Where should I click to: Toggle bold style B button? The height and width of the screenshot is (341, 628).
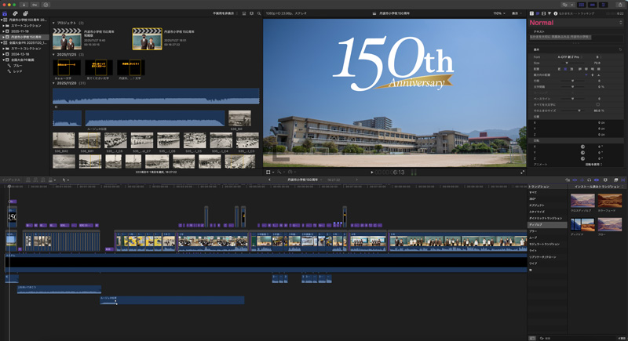pyautogui.click(x=597, y=57)
